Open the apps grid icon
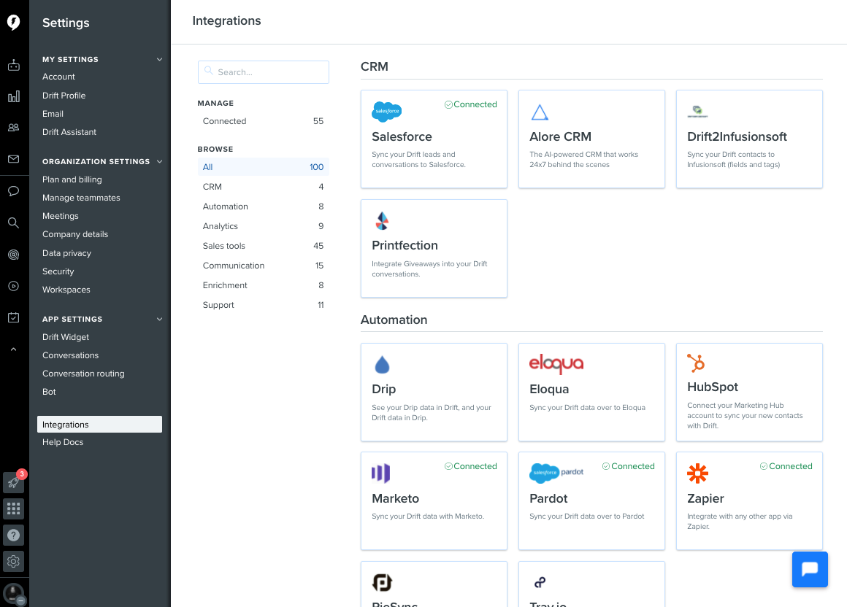This screenshot has height=607, width=847. [x=13, y=509]
